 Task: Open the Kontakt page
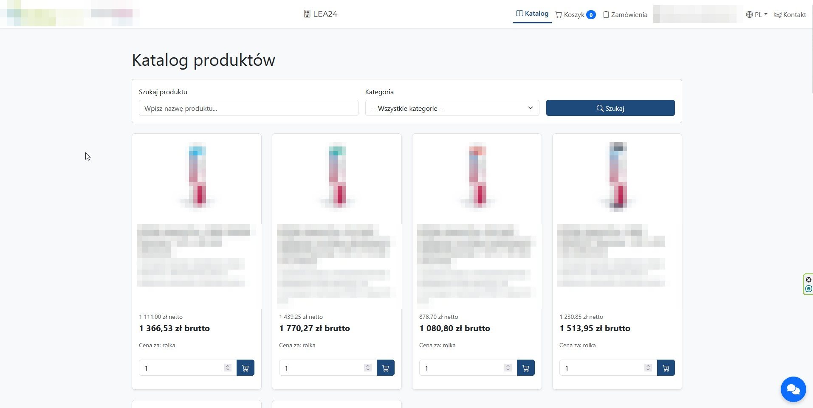point(790,14)
